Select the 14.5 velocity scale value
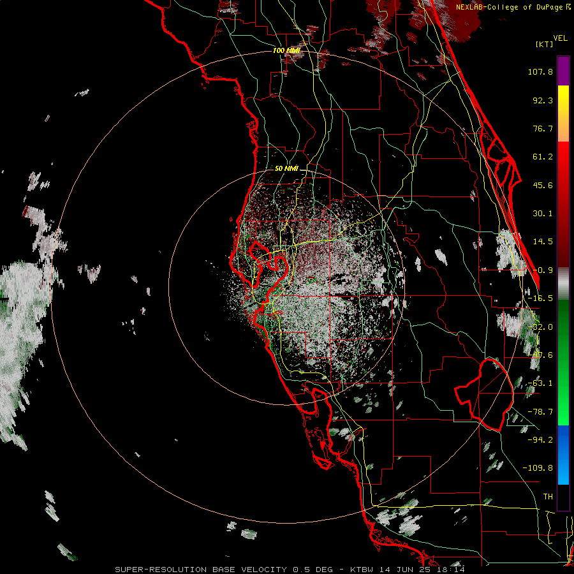The width and height of the screenshot is (574, 574). [543, 242]
